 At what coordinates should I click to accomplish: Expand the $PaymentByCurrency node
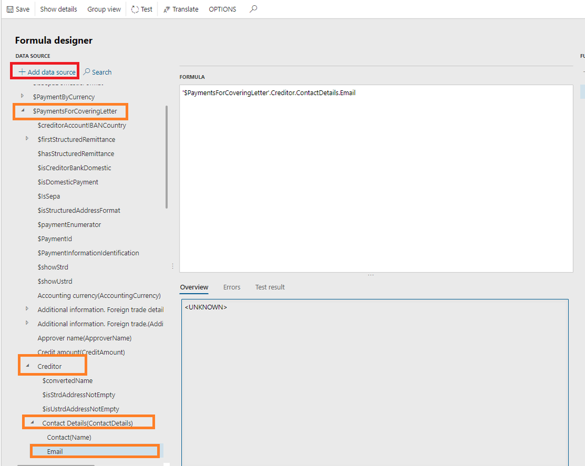23,96
